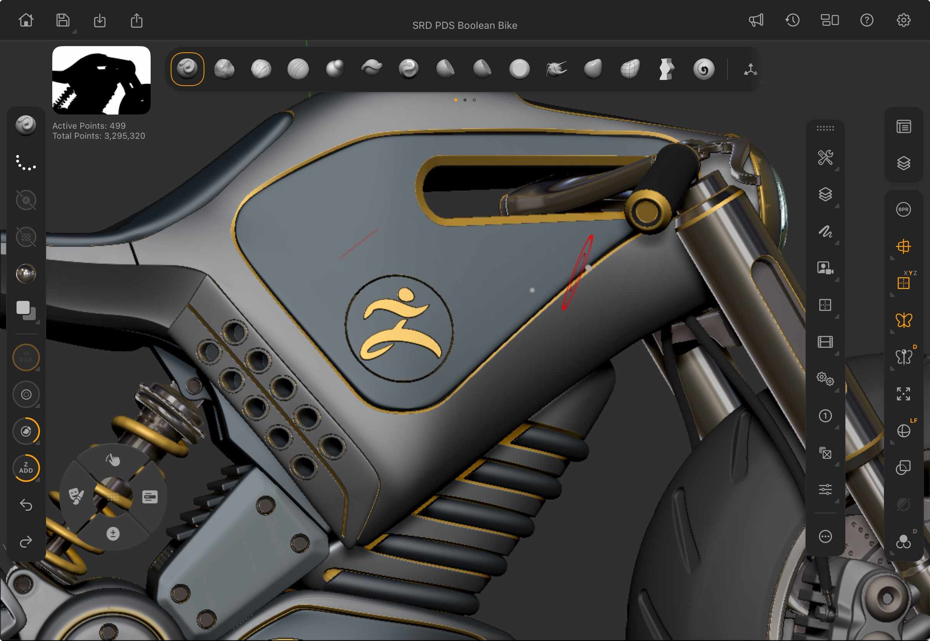Open the more options ellipsis menu
The image size is (930, 641).
click(825, 536)
